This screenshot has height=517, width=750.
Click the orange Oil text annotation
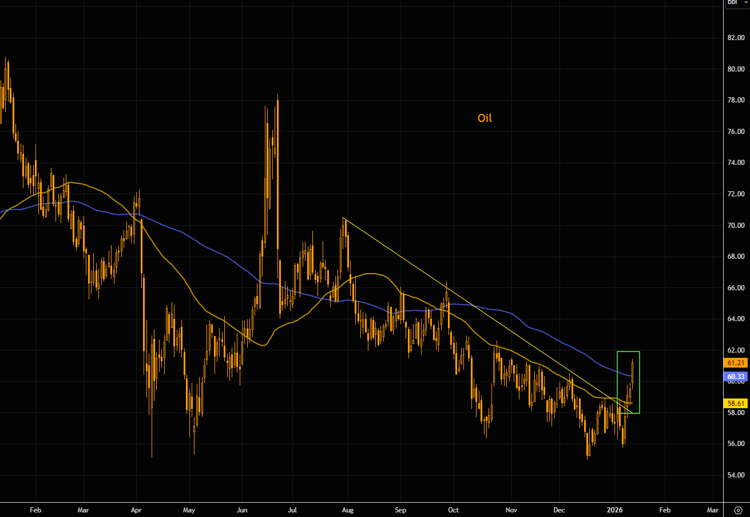(x=485, y=119)
